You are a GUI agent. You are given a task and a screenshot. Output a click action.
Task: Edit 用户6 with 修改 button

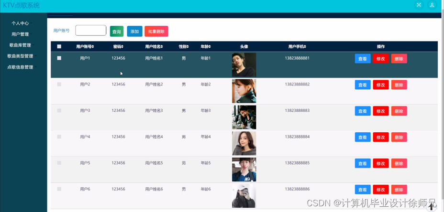coord(381,190)
